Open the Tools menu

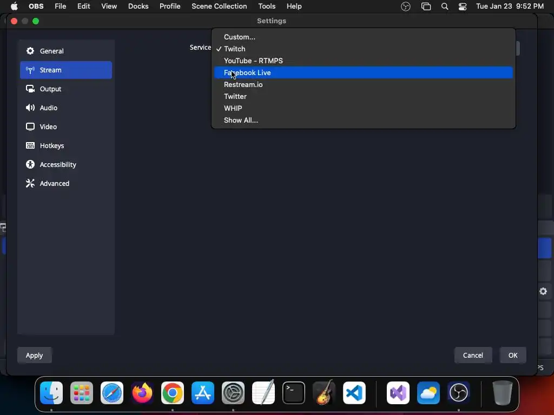(x=267, y=6)
